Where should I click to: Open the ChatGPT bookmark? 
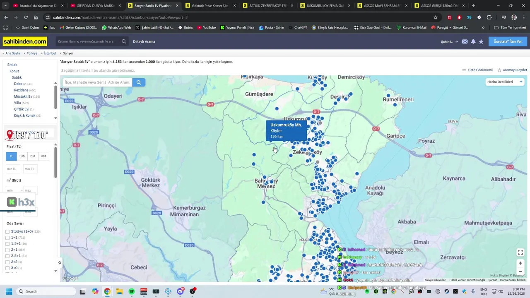298,27
